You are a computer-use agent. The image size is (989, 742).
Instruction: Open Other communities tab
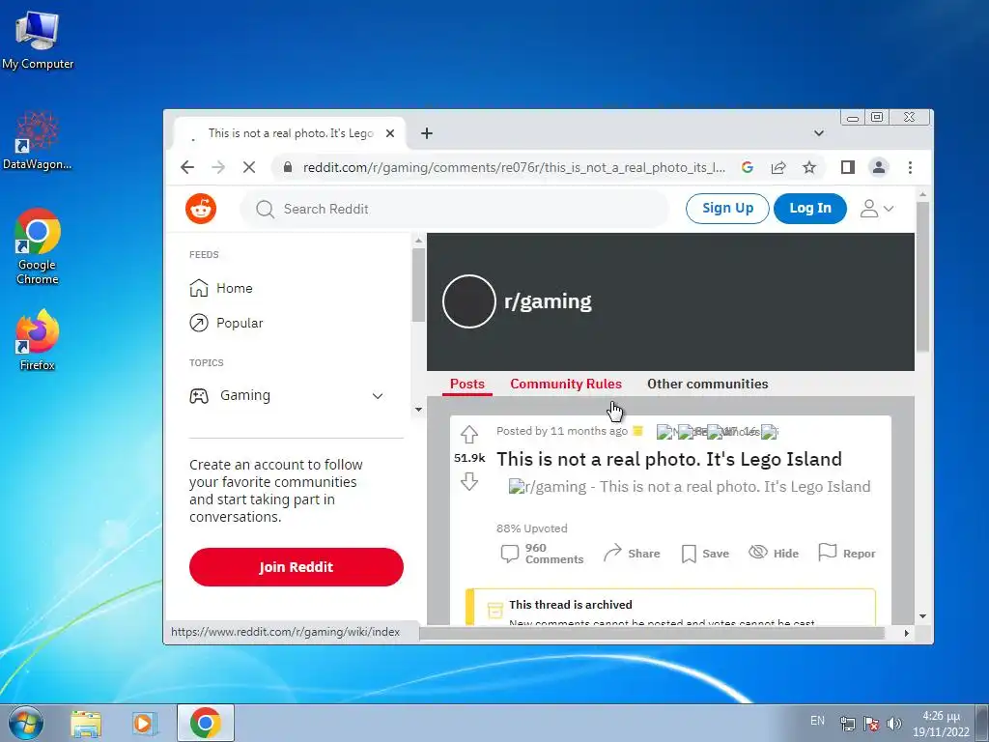[708, 384]
